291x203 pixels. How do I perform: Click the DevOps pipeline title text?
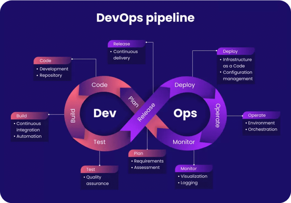point(145,18)
